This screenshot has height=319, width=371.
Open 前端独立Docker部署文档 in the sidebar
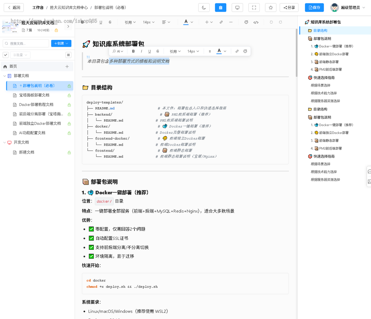click(40, 123)
